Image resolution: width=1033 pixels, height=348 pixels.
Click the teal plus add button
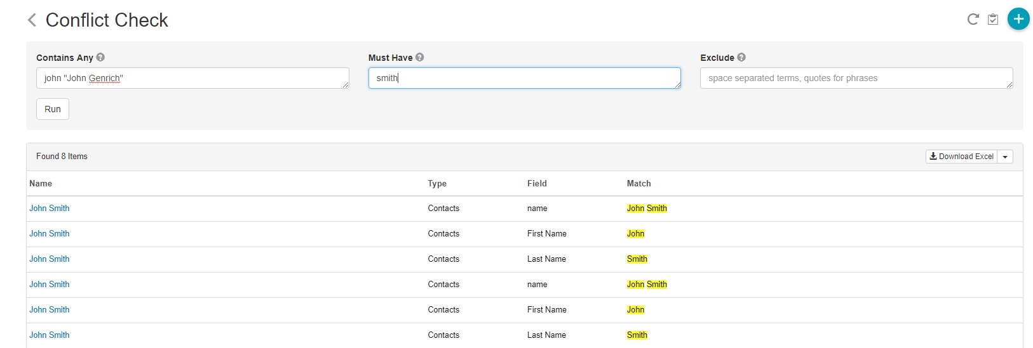(1018, 19)
